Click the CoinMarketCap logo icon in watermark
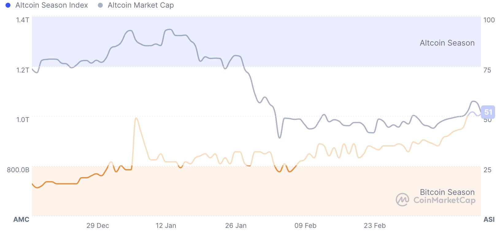 [402, 199]
